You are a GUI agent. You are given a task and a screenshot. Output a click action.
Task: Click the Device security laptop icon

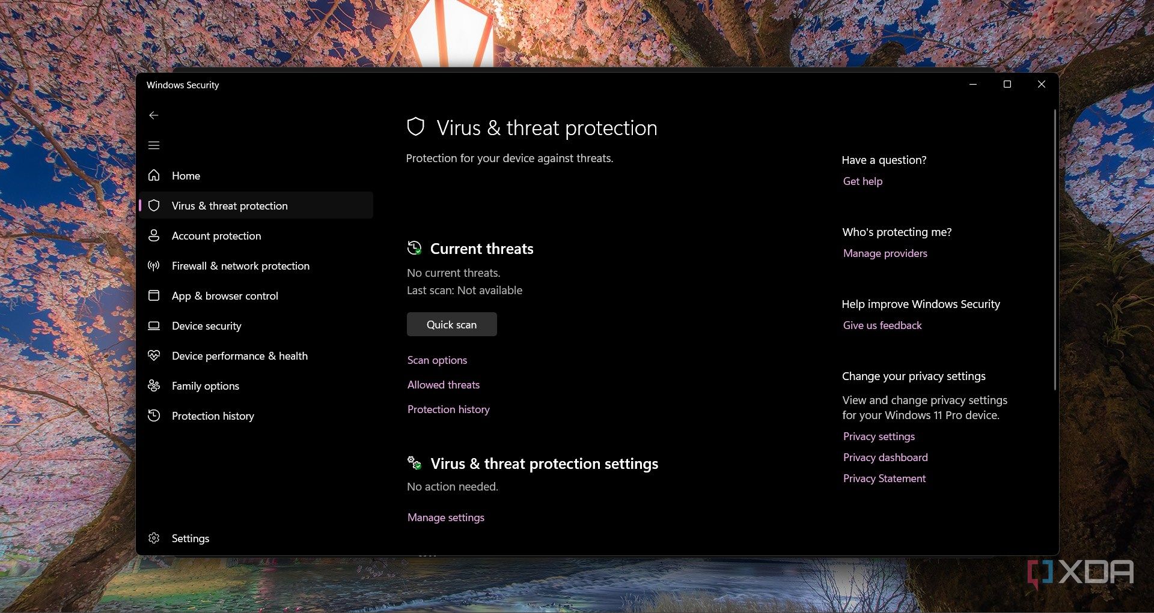click(154, 325)
